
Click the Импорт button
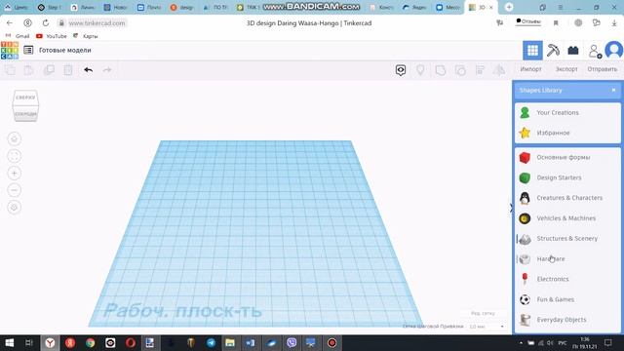(x=530, y=69)
